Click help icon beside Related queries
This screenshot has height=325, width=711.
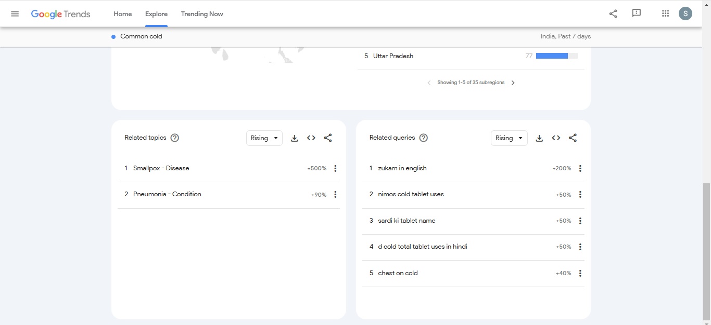(x=424, y=138)
